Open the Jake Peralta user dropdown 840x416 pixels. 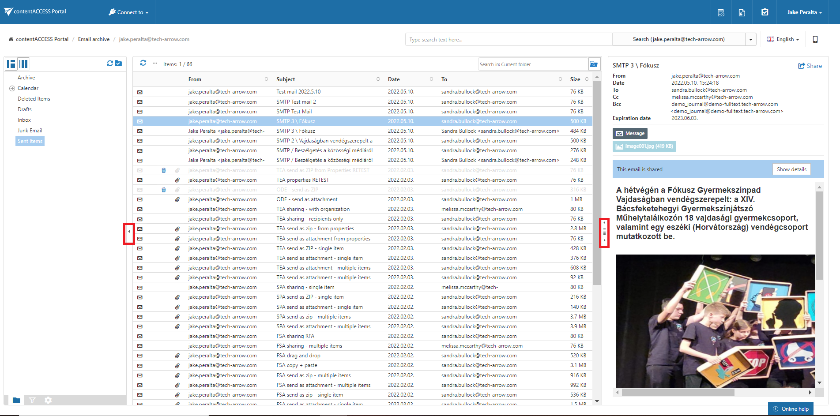[804, 12]
